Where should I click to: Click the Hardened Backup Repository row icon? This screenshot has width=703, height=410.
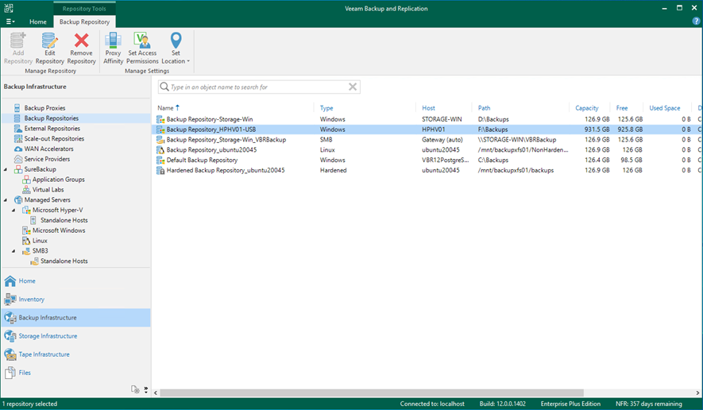point(160,171)
